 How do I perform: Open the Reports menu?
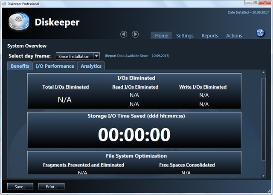[209, 36]
